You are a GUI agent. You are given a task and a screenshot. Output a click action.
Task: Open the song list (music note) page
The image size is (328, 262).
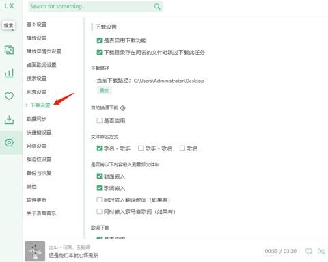[9, 50]
